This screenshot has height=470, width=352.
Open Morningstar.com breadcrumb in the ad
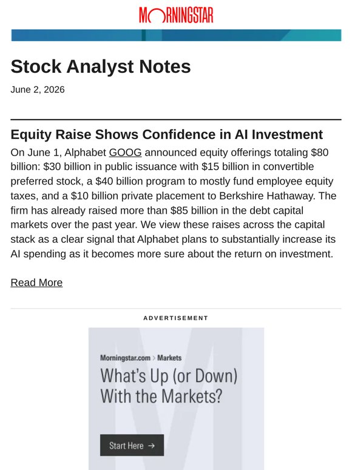125,358
